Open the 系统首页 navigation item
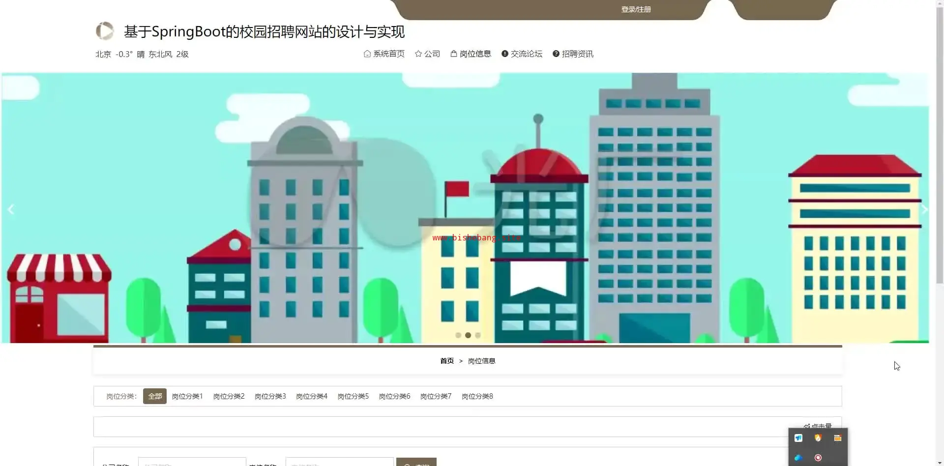This screenshot has width=944, height=466. pyautogui.click(x=384, y=54)
